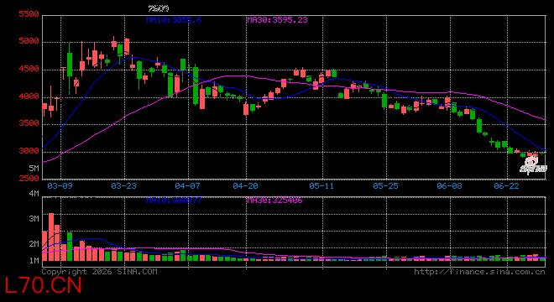554x302 pixels.
Task: Click the 1M volume axis label
Action: pos(34,261)
